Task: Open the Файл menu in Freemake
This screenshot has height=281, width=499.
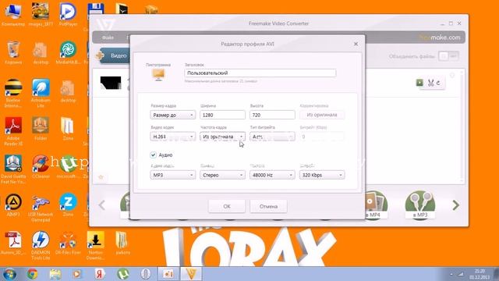Action: [x=108, y=37]
